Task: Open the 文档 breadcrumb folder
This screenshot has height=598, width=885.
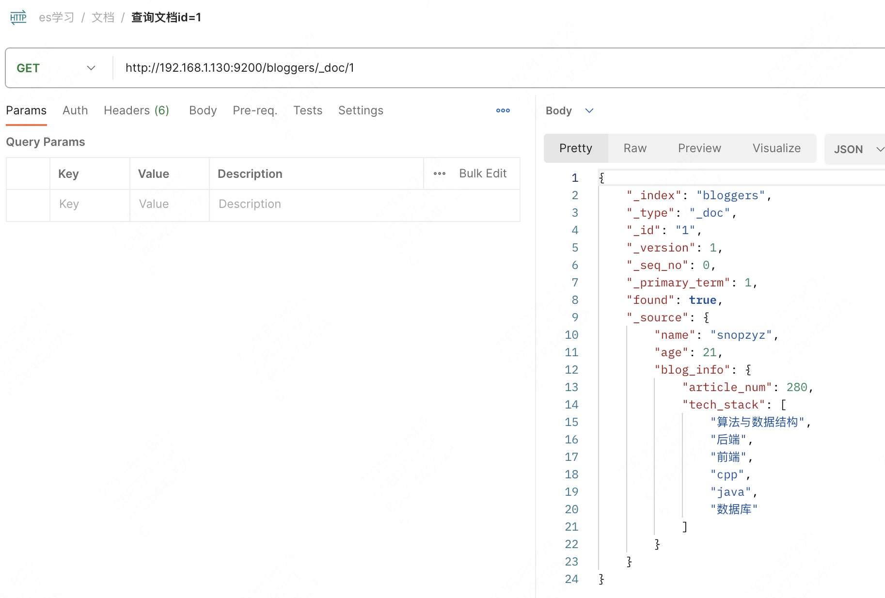Action: pos(103,17)
